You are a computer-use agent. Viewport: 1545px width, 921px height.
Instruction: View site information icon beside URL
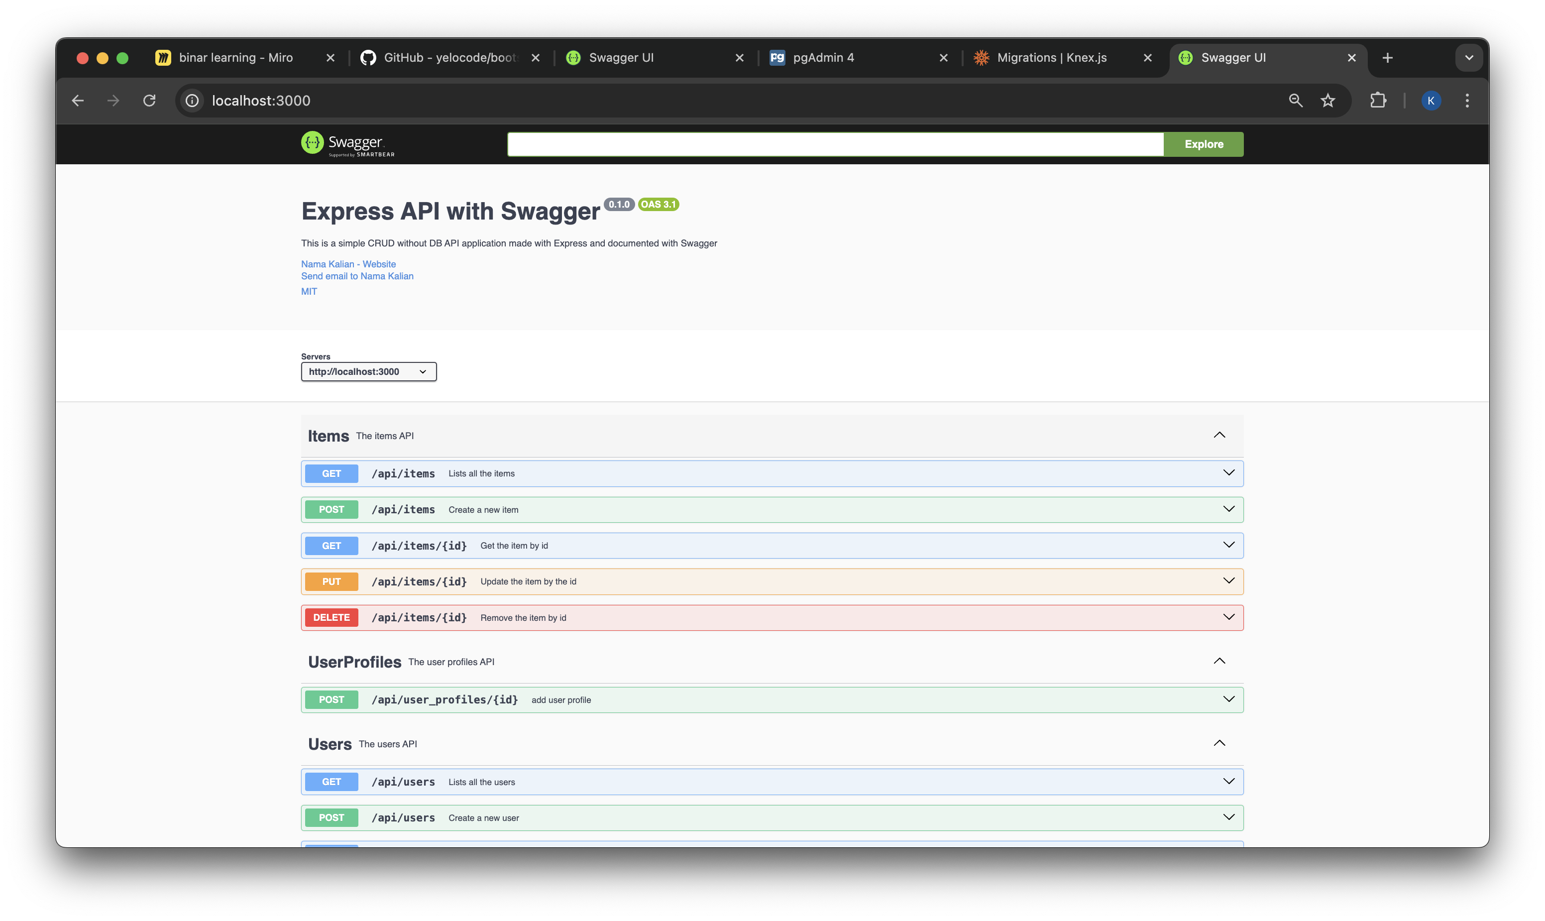[x=192, y=101]
